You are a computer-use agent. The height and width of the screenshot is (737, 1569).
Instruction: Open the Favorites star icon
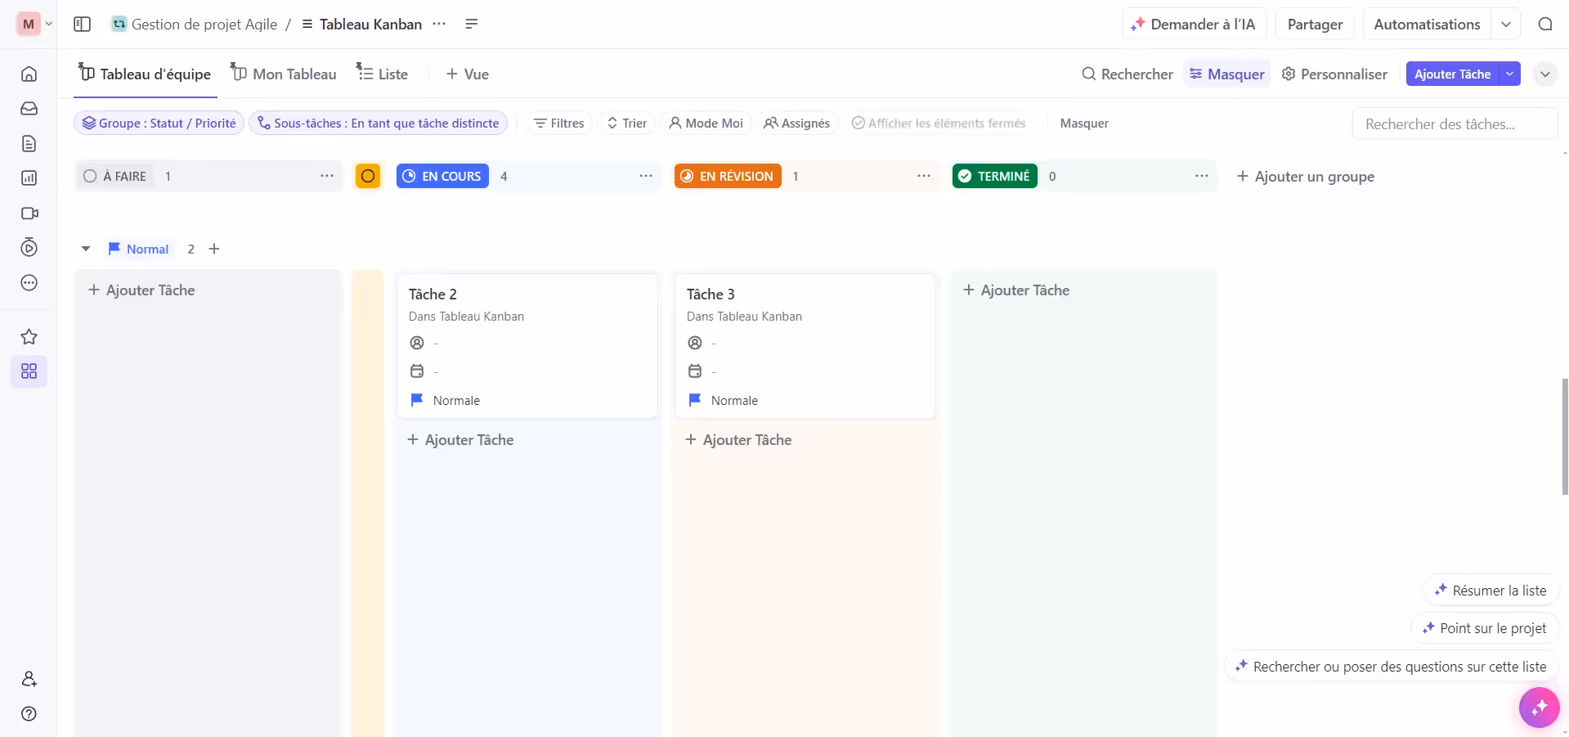click(x=29, y=337)
